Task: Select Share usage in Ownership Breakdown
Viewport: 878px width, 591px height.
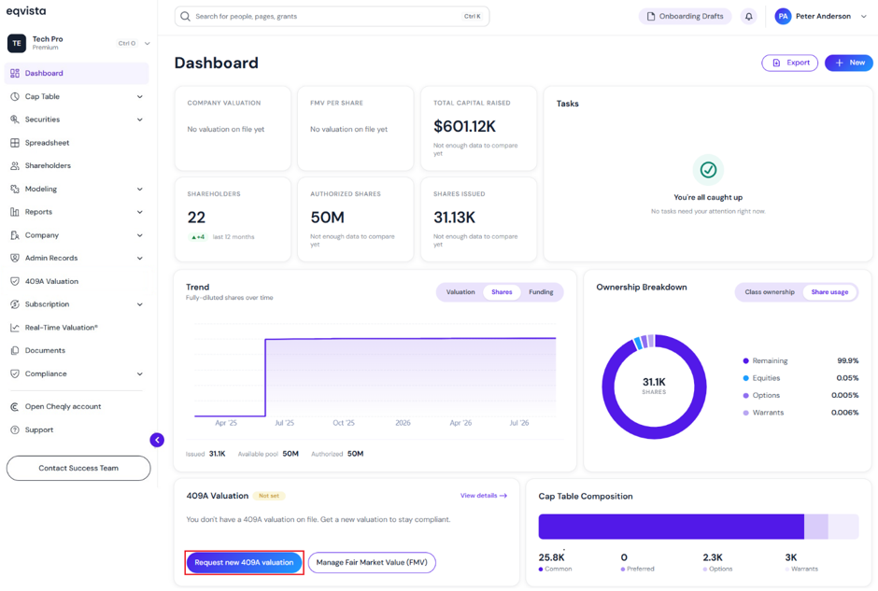Action: (829, 292)
